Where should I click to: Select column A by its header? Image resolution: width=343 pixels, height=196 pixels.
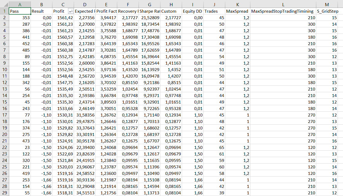click(20, 4)
